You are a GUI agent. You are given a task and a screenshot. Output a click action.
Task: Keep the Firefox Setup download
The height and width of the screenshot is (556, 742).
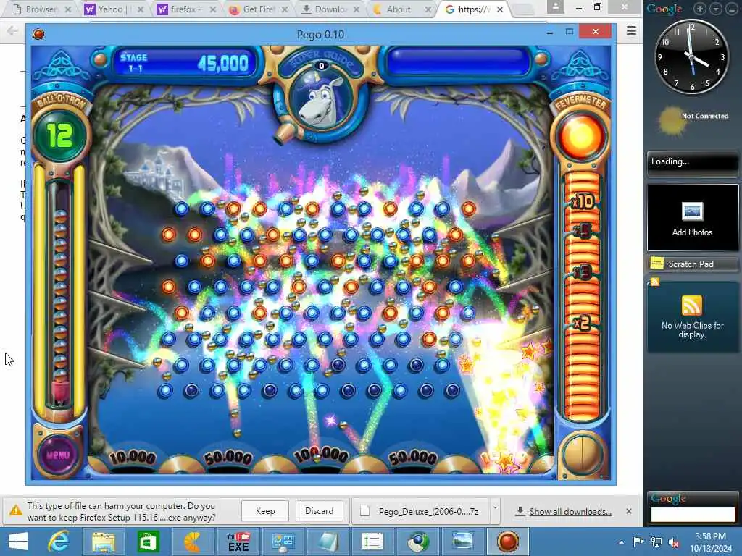point(265,511)
